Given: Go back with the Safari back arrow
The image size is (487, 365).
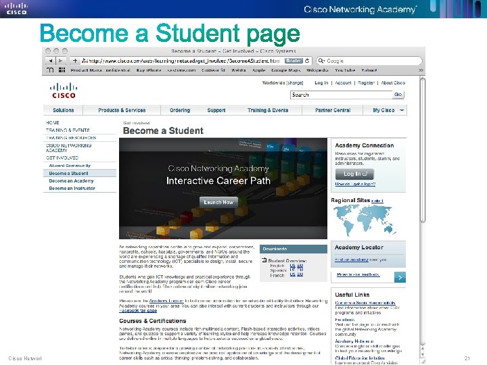Looking at the screenshot, I should pos(50,61).
